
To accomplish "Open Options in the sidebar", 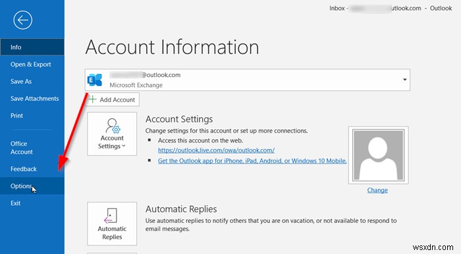I will [x=32, y=186].
